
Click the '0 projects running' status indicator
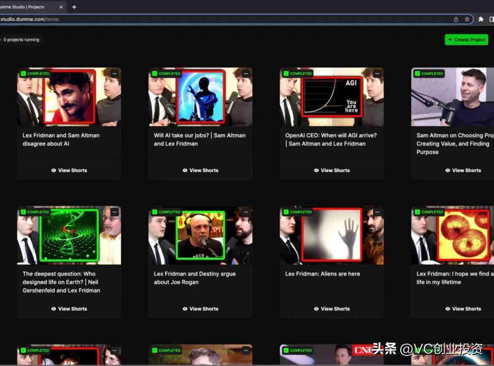(21, 40)
